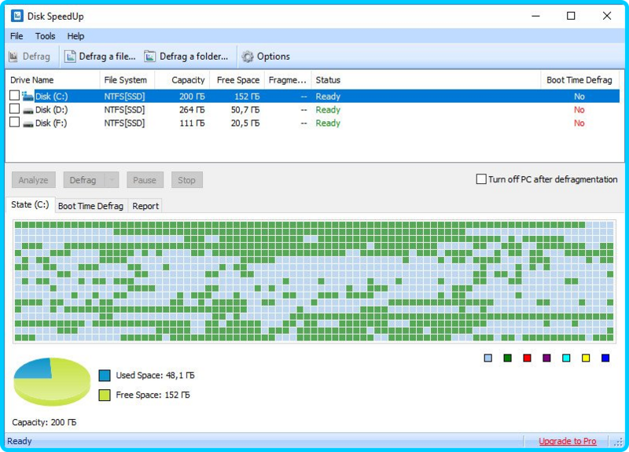Select the Disk (F:) row name
The width and height of the screenshot is (629, 452).
pyautogui.click(x=51, y=123)
